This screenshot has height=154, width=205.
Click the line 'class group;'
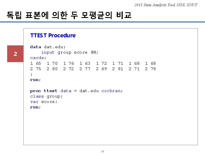click(x=46, y=96)
